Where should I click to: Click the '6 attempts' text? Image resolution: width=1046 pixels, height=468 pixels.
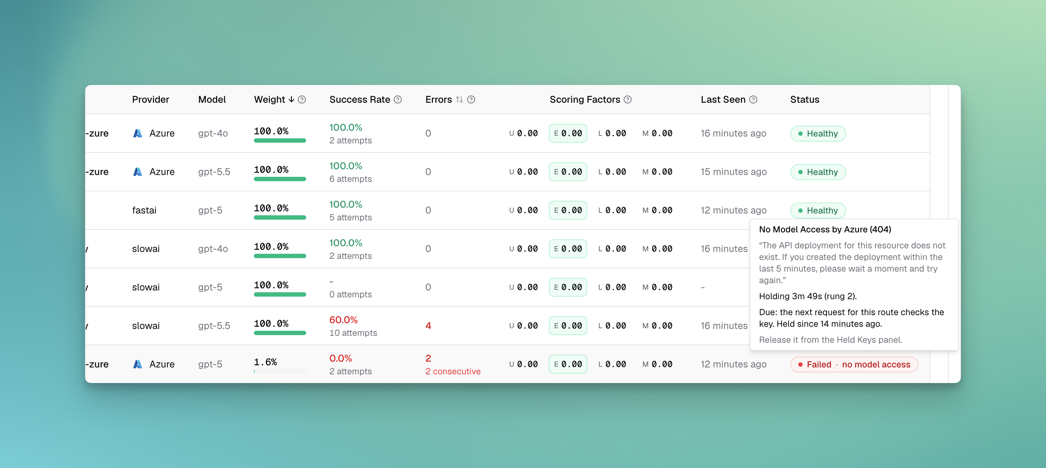tap(350, 179)
